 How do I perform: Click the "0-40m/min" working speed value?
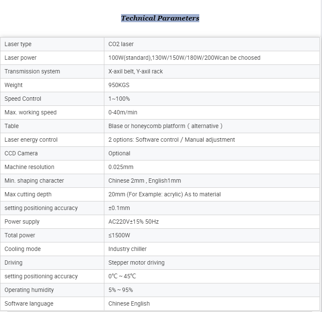coord(123,112)
